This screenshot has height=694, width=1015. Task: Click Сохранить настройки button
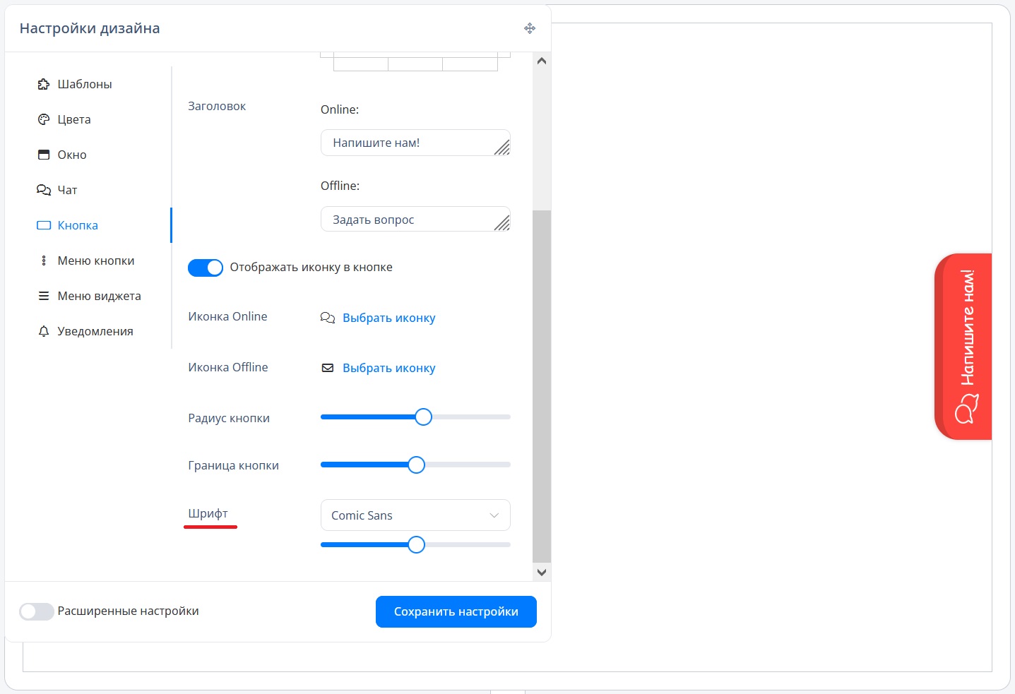coord(456,611)
